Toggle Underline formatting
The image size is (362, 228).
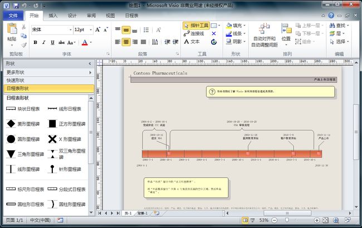(52, 42)
